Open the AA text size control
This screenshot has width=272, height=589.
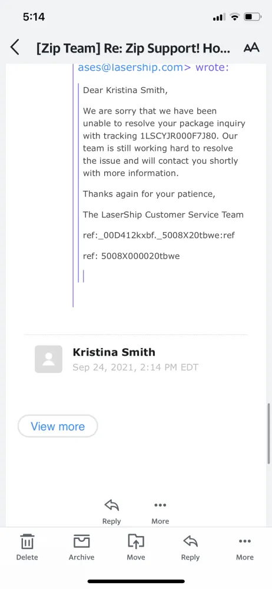pyautogui.click(x=251, y=48)
